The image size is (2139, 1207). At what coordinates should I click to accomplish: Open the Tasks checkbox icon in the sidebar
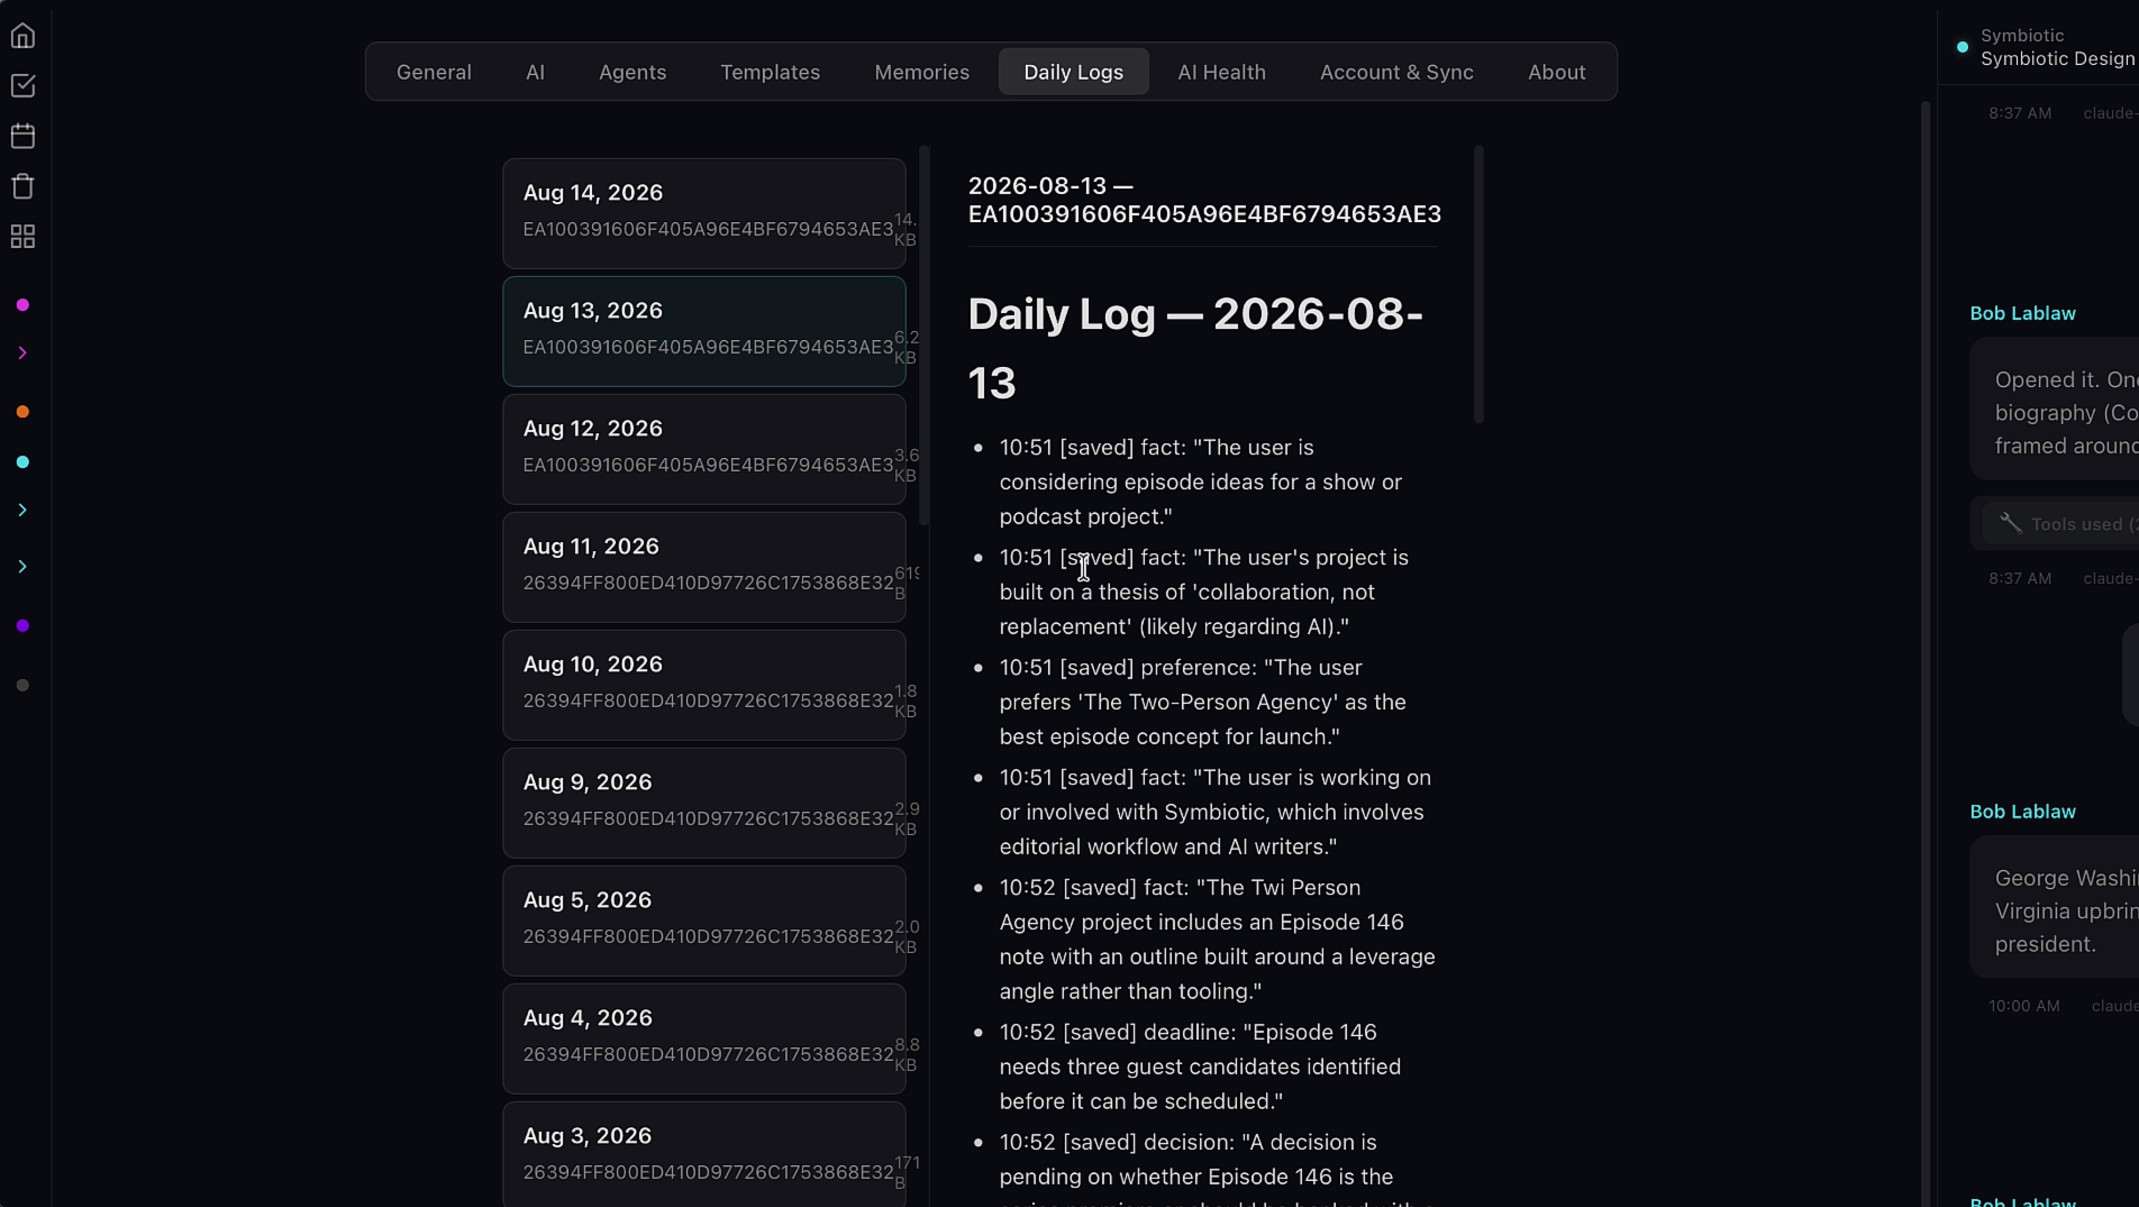23,85
